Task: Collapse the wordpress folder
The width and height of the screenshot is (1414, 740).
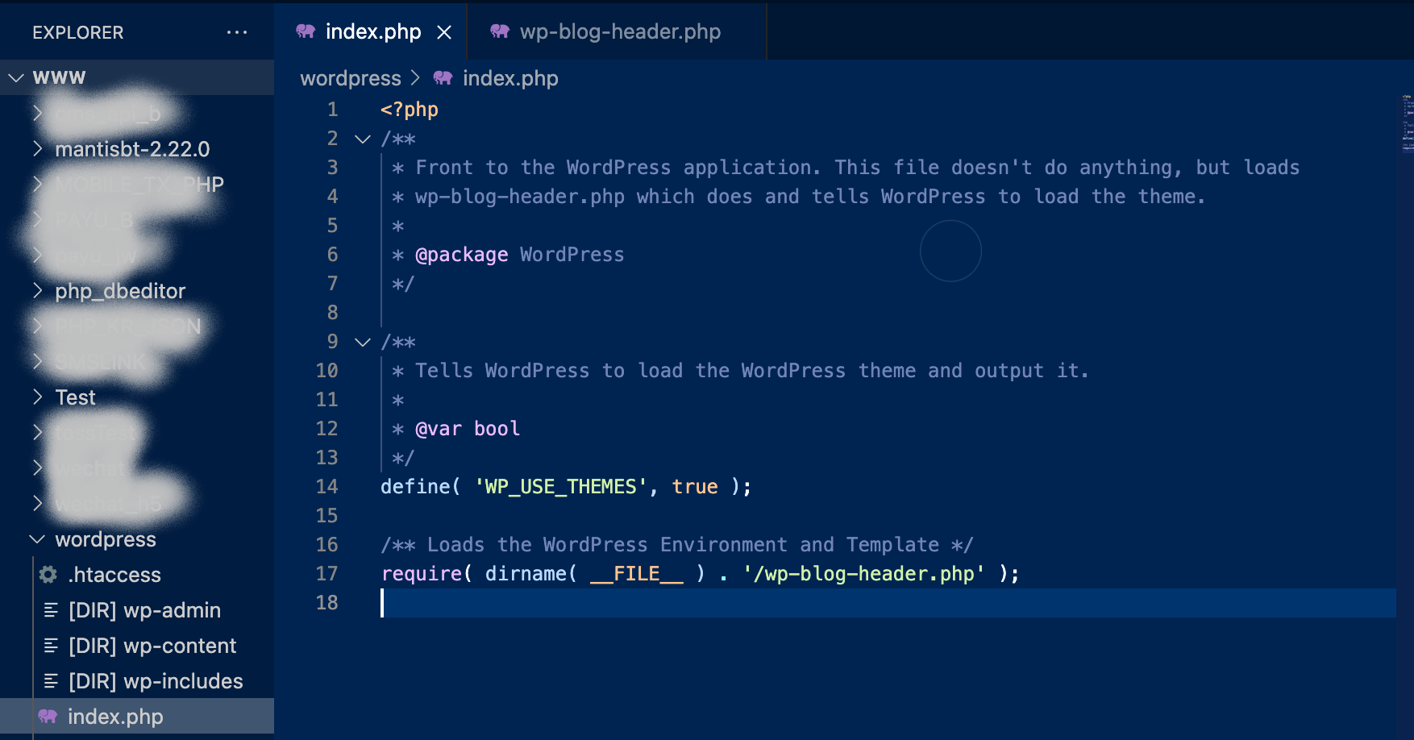Action: 37,538
